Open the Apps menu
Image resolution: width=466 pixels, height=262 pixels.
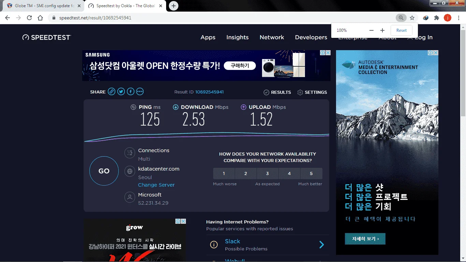coord(208,38)
